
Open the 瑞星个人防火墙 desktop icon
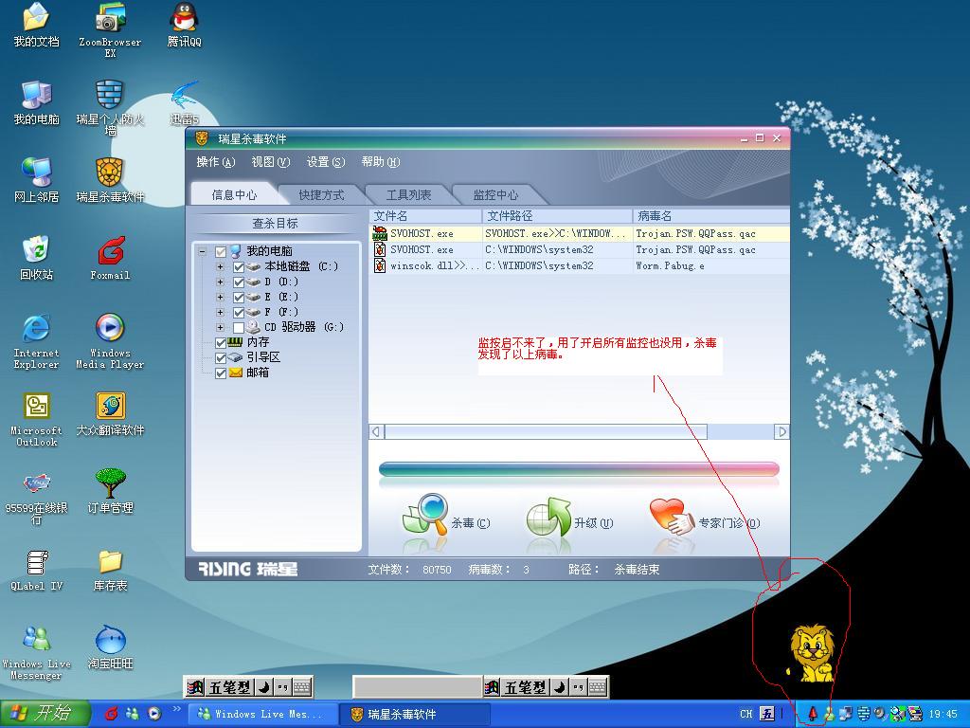click(x=110, y=106)
